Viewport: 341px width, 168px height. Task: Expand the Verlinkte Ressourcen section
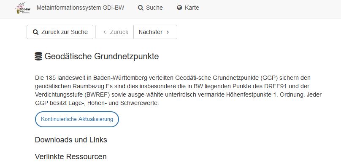coord(70,157)
